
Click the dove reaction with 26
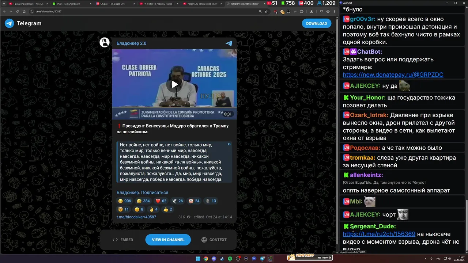[177, 201]
